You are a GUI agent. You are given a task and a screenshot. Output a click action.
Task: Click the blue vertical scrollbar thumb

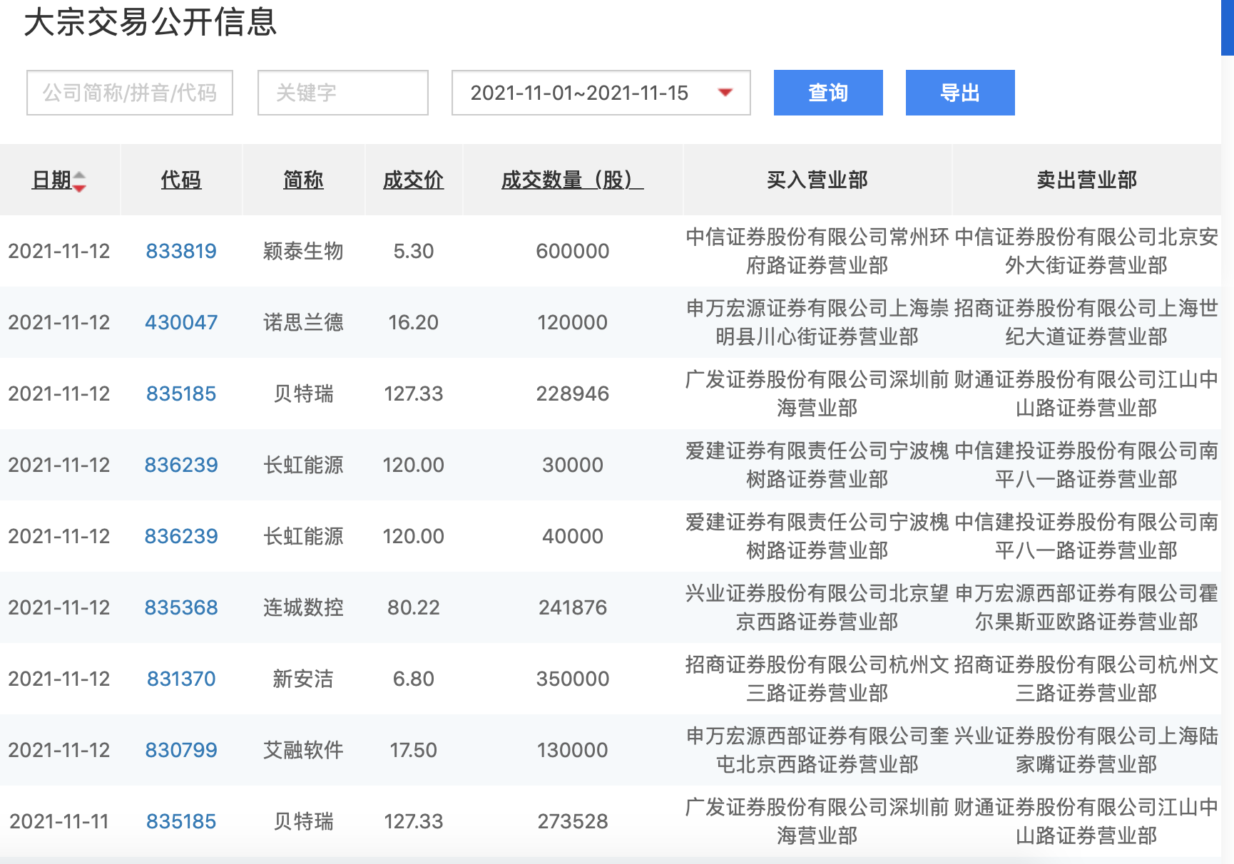pyautogui.click(x=1227, y=27)
